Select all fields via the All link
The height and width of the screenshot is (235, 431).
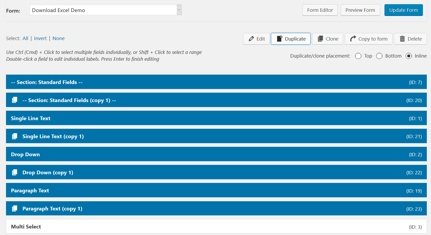coord(25,38)
